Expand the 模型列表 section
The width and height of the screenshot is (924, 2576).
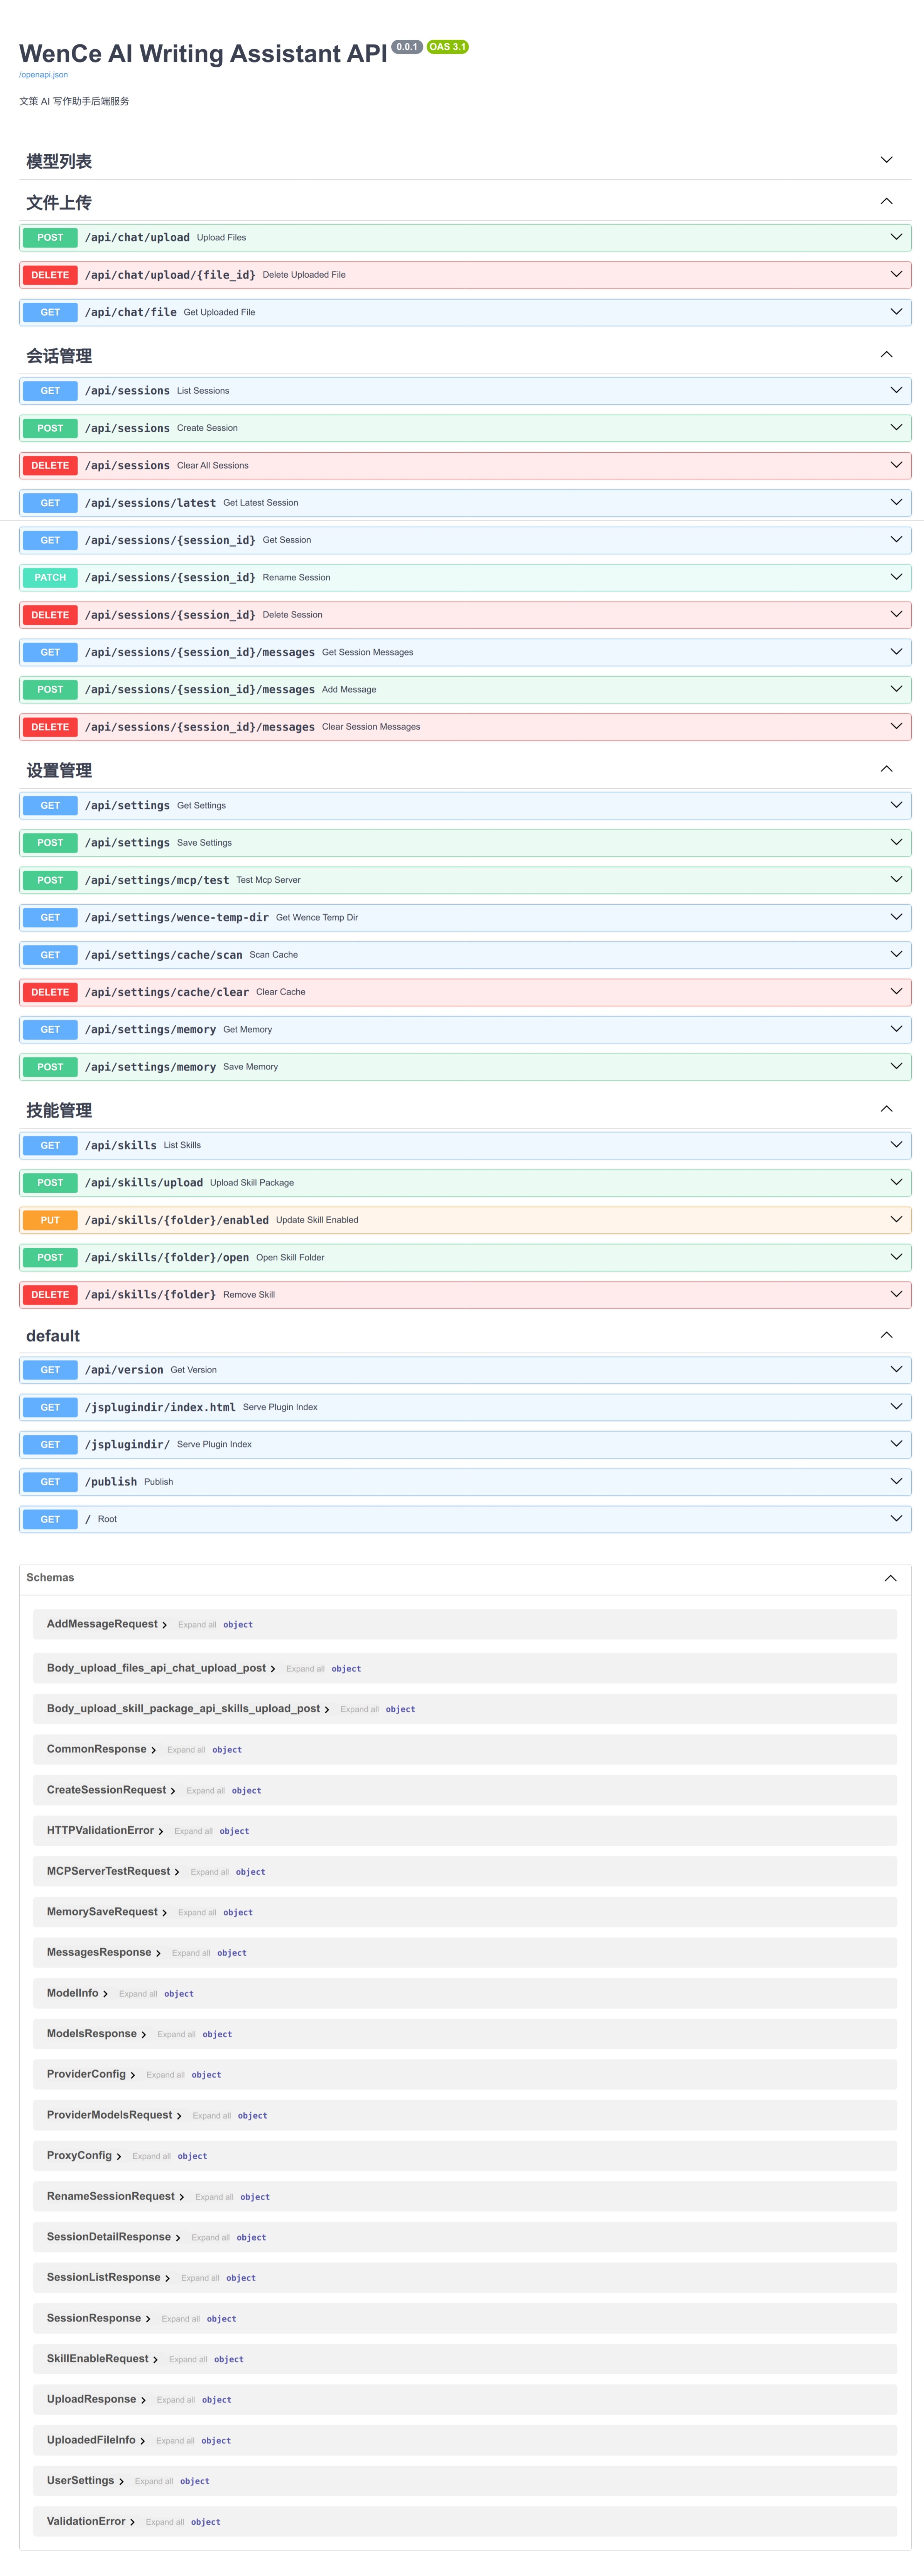tap(886, 160)
